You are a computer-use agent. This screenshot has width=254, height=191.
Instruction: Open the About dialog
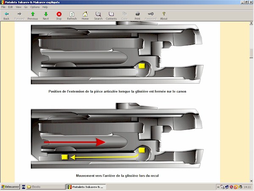(x=164, y=16)
